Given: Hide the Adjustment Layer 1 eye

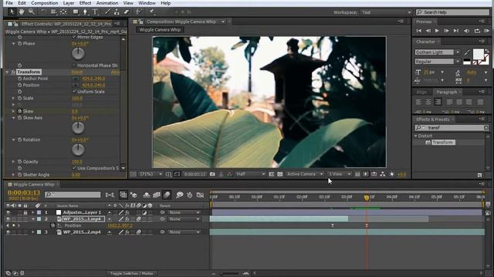Looking at the screenshot, I should point(8,212).
